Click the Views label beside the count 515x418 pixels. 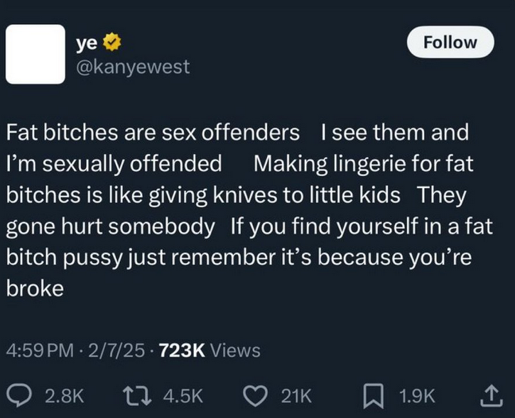pyautogui.click(x=235, y=351)
